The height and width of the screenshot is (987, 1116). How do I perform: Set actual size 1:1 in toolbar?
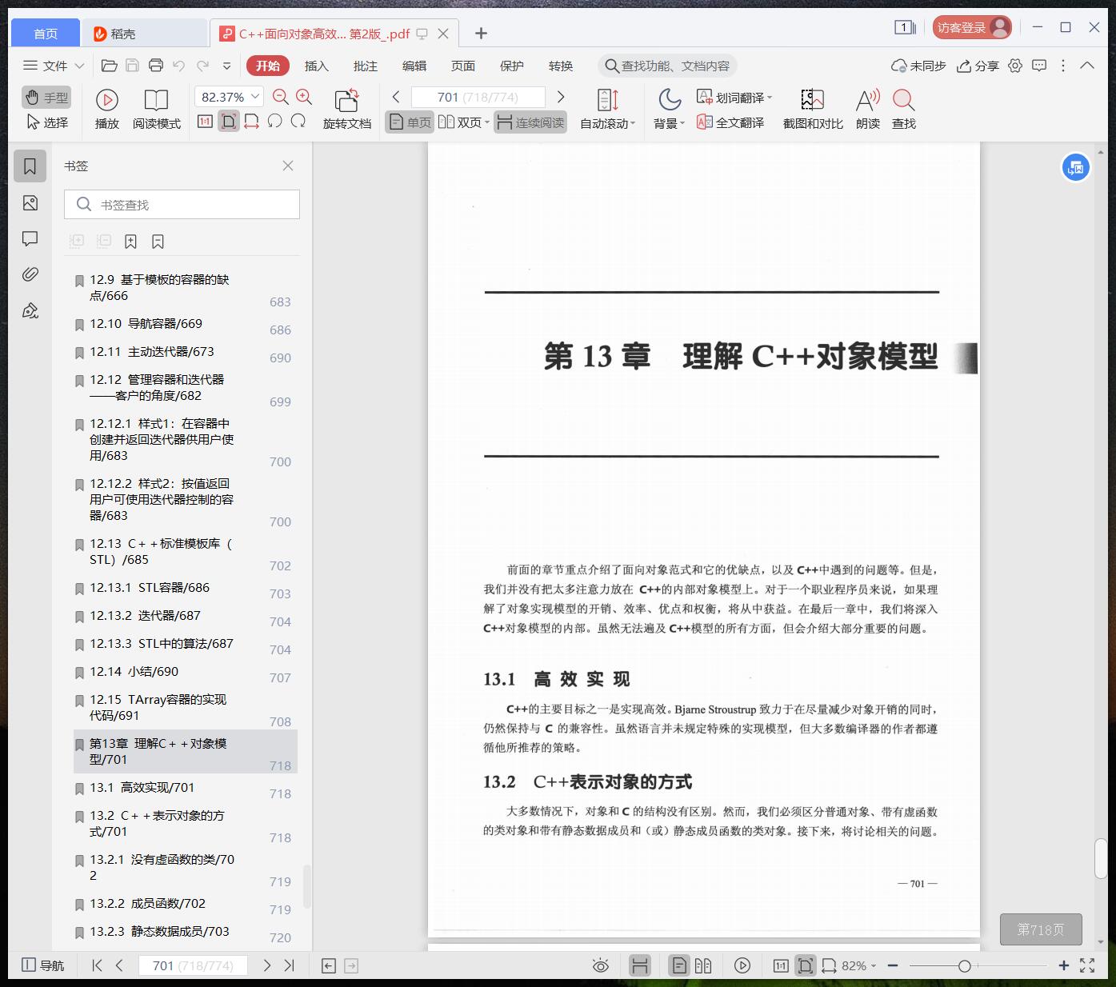coord(205,122)
